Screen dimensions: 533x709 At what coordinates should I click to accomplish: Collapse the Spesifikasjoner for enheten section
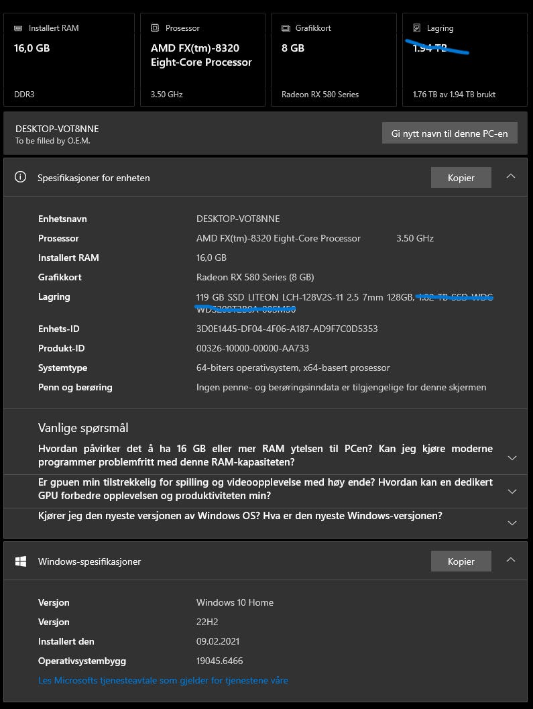[x=511, y=176]
